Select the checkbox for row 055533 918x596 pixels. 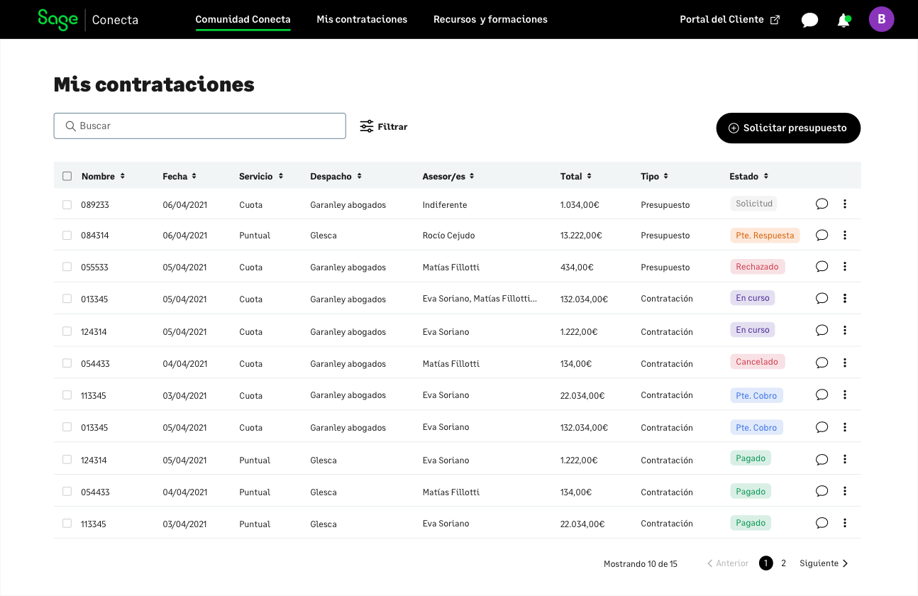tap(67, 267)
